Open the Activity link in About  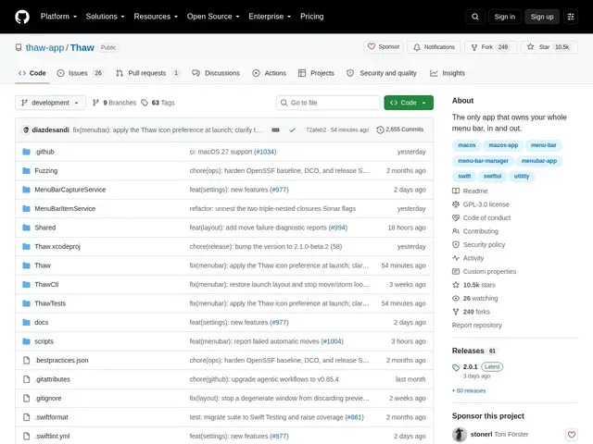click(468, 258)
